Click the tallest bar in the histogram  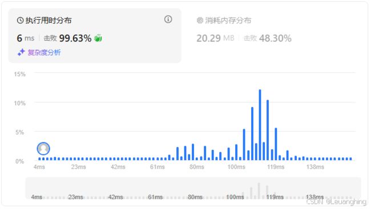(260, 125)
